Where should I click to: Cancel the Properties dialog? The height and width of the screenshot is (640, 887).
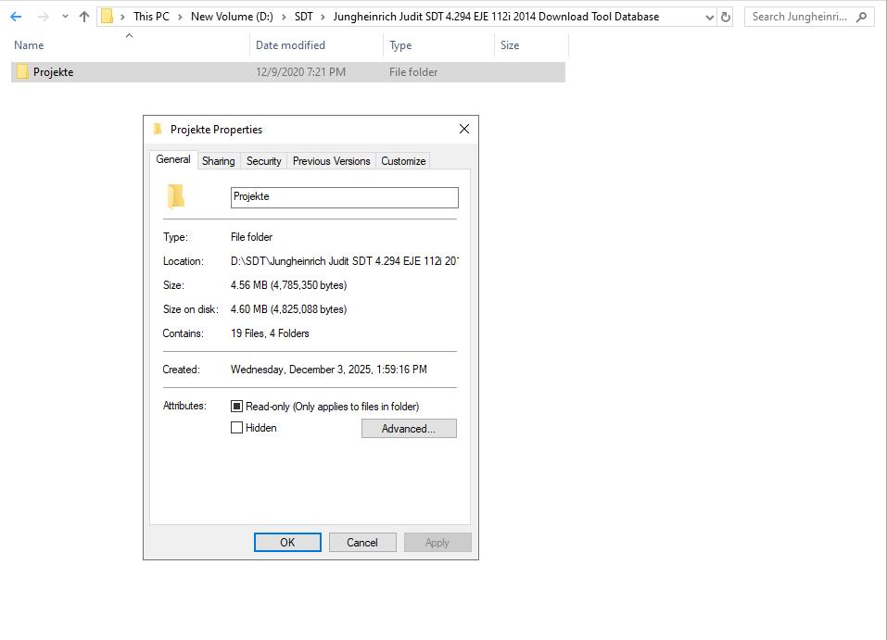[362, 542]
